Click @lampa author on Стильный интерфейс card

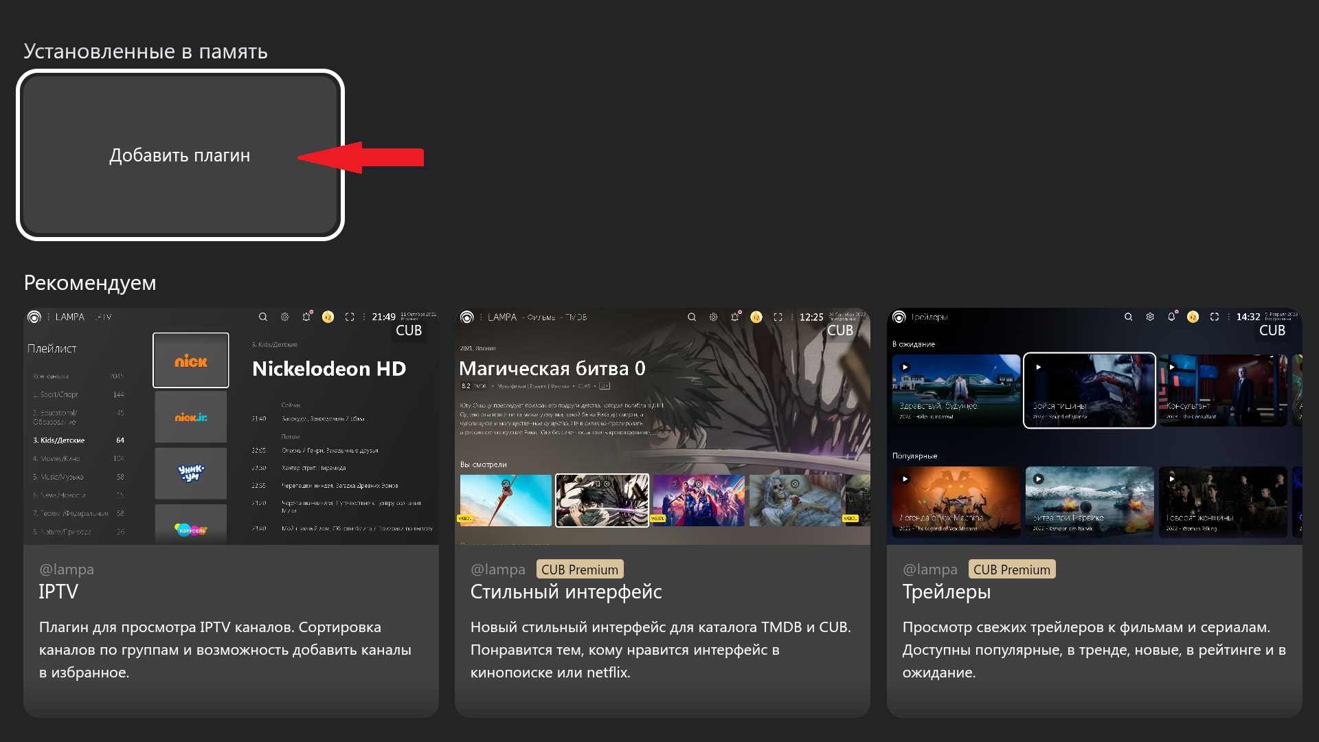(x=498, y=570)
